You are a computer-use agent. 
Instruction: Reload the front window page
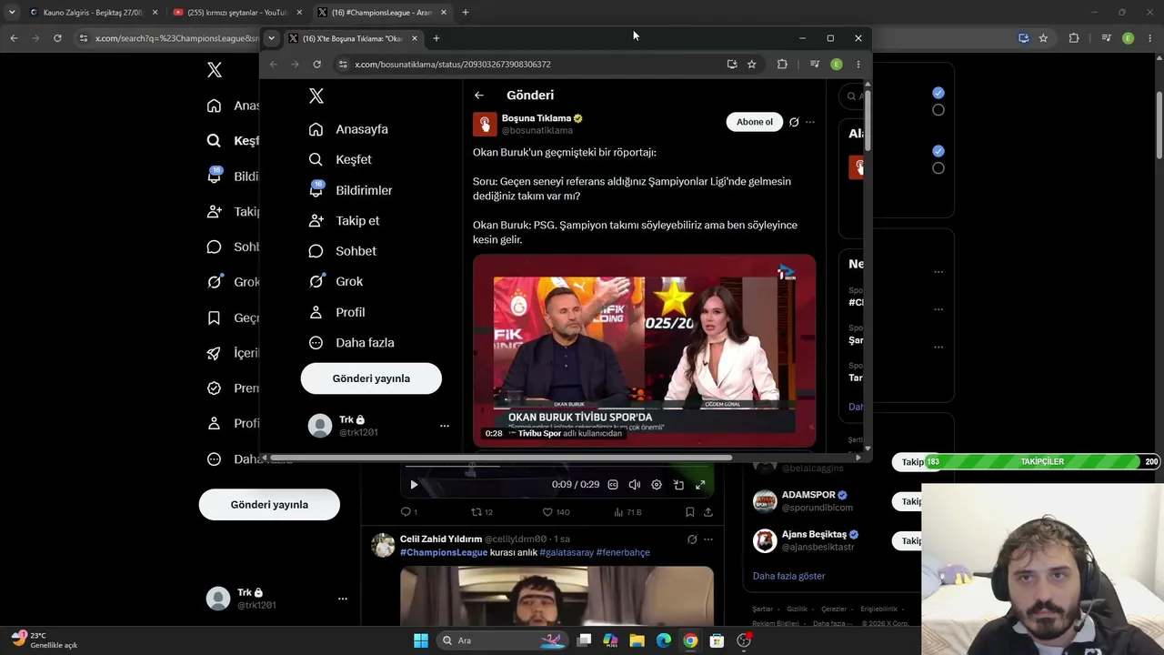click(316, 65)
